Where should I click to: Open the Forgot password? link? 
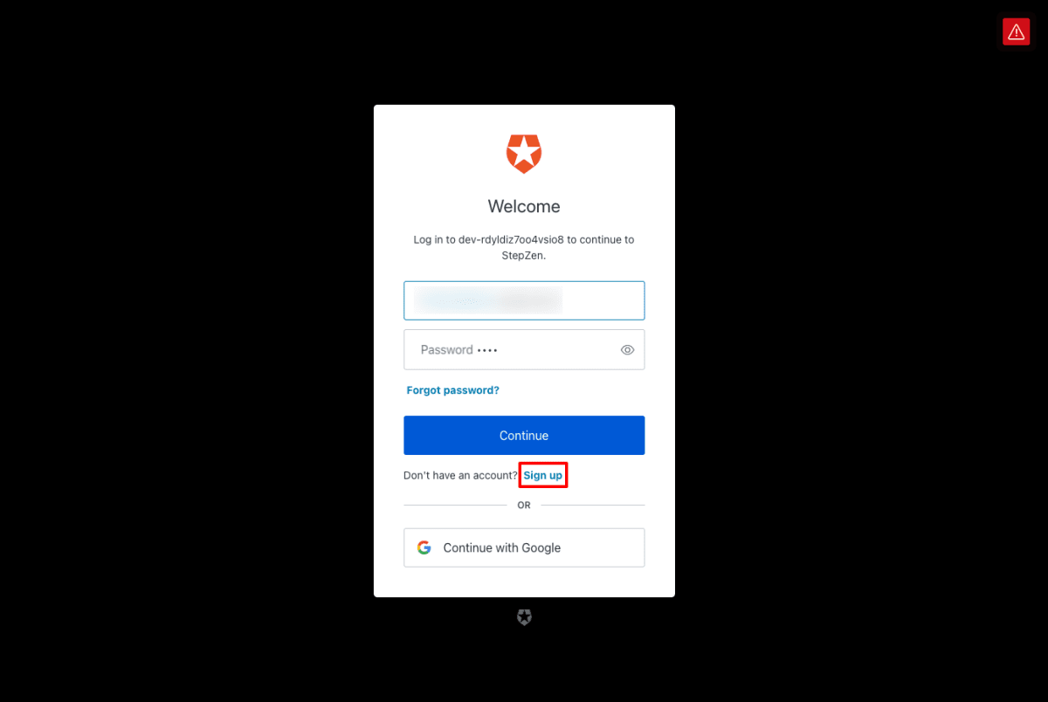[452, 390]
